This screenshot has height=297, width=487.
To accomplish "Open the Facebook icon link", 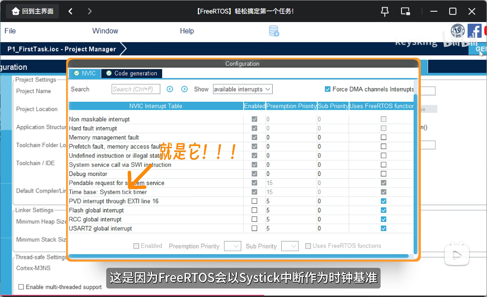I will [474, 31].
